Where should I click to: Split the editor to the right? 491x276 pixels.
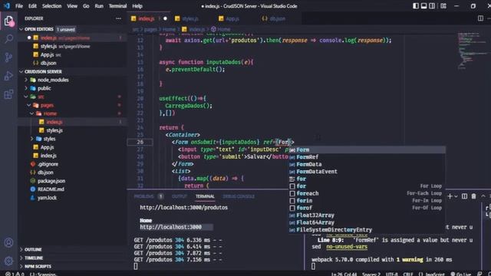pyautogui.click(x=480, y=18)
